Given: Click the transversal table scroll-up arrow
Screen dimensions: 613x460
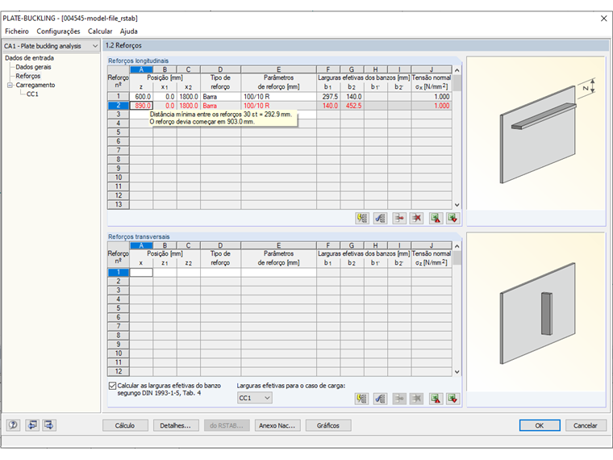Looking at the screenshot, I should pos(457,246).
